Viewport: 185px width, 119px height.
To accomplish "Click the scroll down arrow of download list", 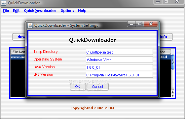I will pos(173,96).
